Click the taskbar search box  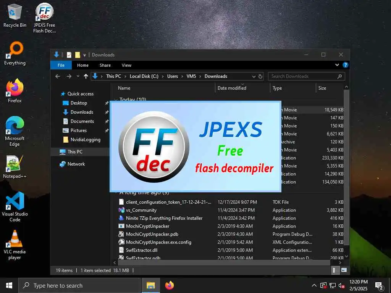click(x=79, y=285)
